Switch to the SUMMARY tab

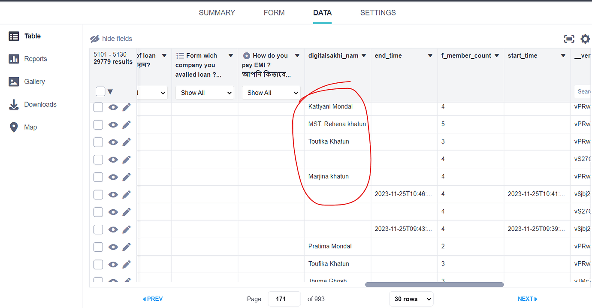click(217, 12)
